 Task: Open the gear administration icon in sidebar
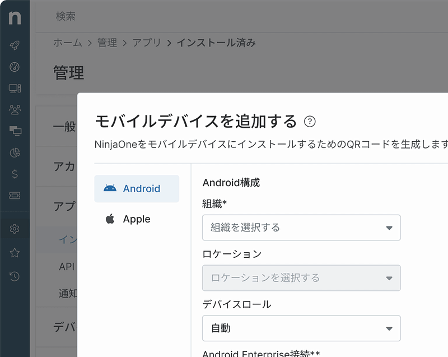[15, 229]
